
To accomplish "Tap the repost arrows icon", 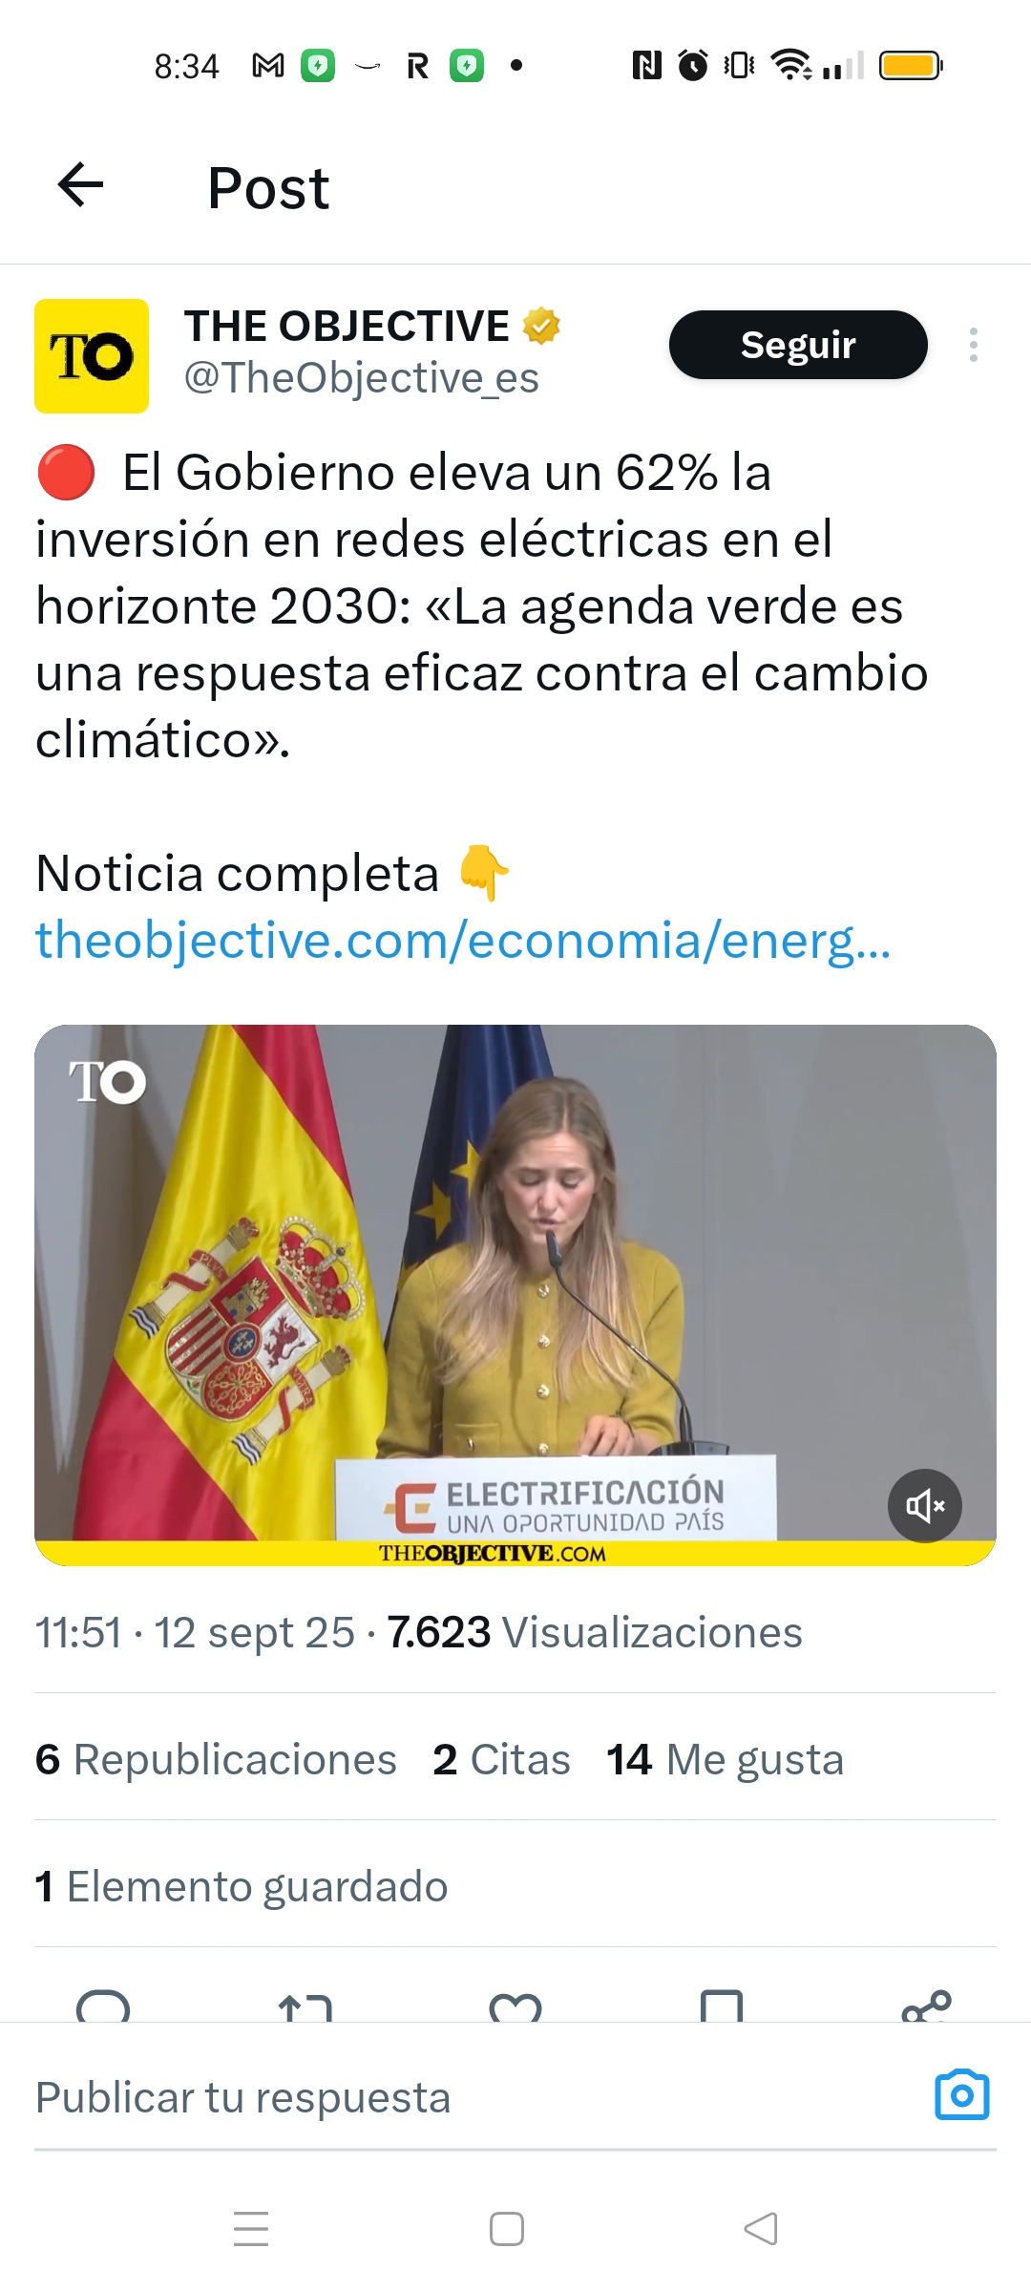I will tap(305, 2007).
